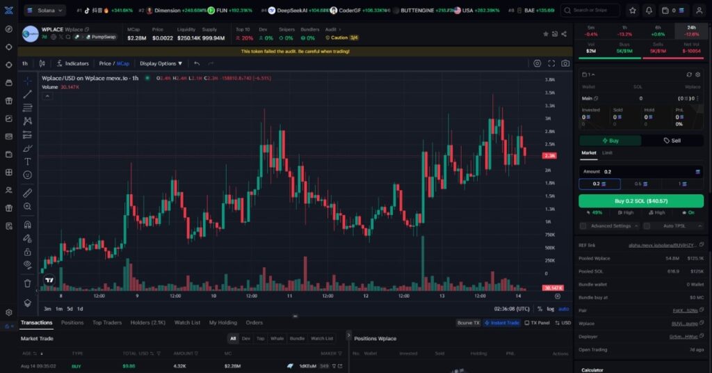Select the Limit order tab
The image size is (712, 373).
click(607, 153)
